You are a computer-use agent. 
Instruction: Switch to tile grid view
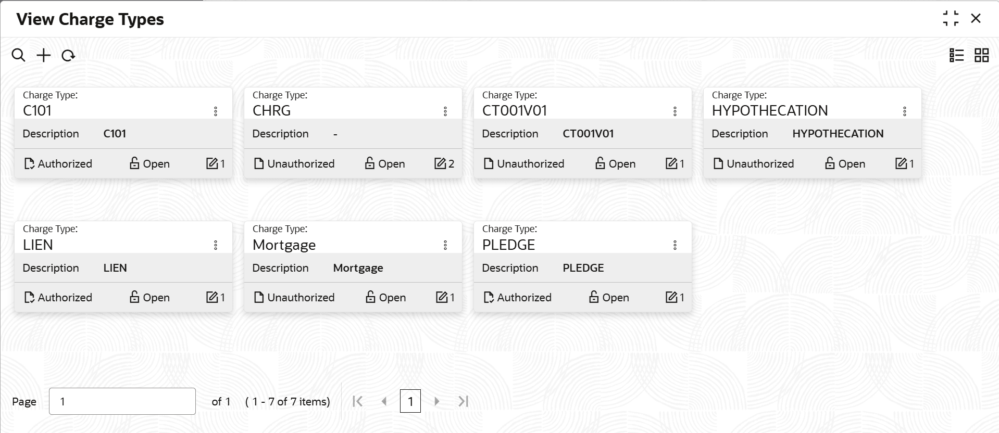[x=981, y=55]
